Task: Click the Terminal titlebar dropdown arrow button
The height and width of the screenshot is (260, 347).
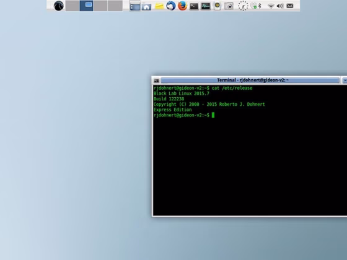Action: [345, 80]
